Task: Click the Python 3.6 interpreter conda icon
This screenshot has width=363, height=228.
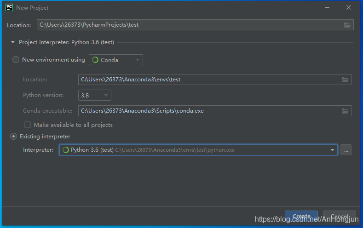Action: point(66,150)
